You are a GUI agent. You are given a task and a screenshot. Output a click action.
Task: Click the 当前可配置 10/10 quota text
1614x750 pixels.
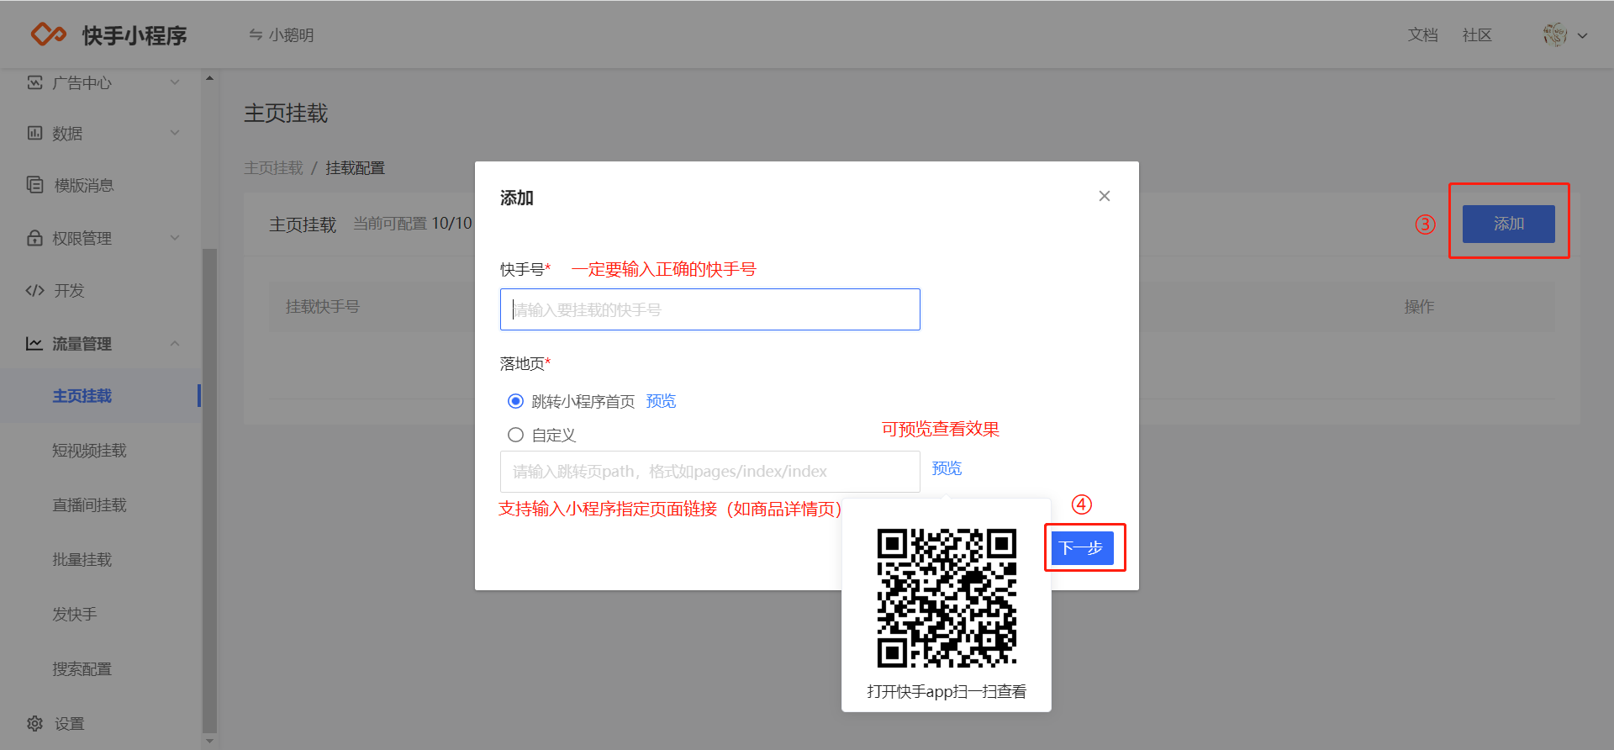[412, 224]
